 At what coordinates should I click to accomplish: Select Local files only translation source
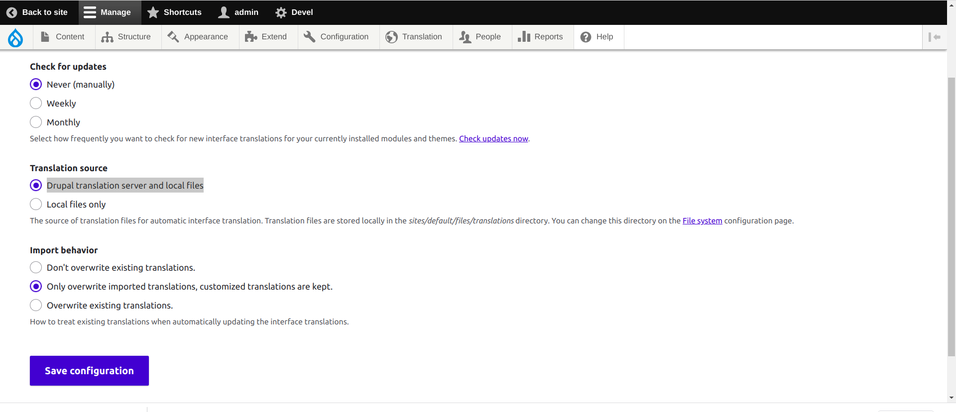pyautogui.click(x=36, y=205)
